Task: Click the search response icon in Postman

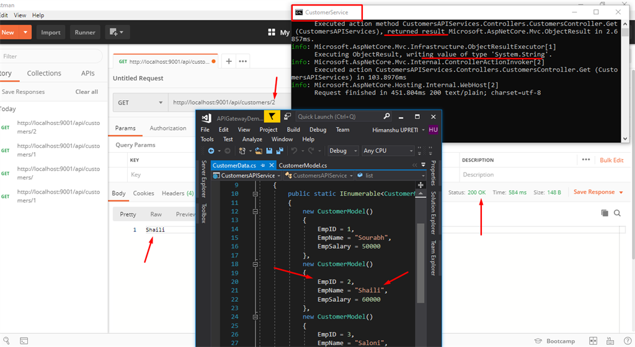Action: (x=617, y=213)
